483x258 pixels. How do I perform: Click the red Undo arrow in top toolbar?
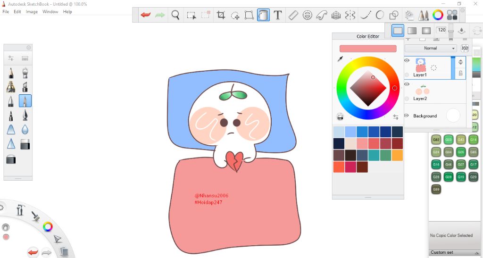coord(145,15)
